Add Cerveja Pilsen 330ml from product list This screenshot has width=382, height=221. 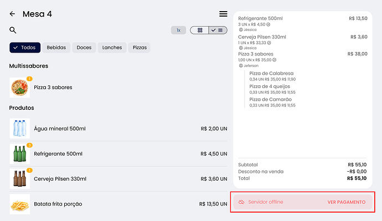coord(118,178)
